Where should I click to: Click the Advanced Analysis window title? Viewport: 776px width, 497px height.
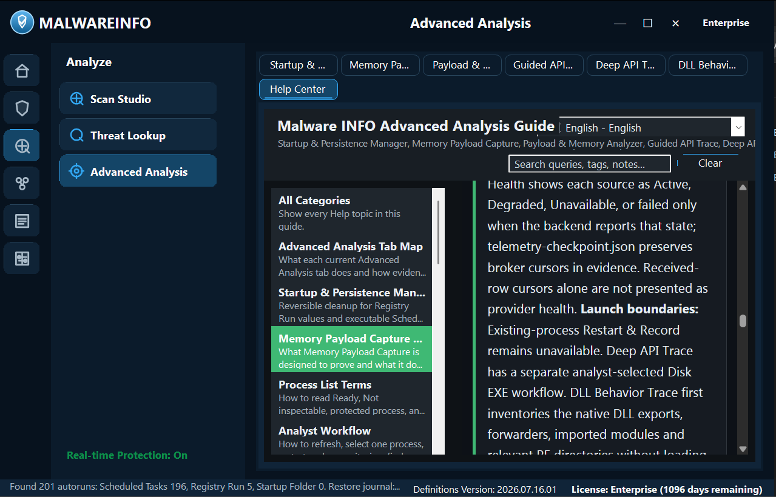click(x=470, y=23)
